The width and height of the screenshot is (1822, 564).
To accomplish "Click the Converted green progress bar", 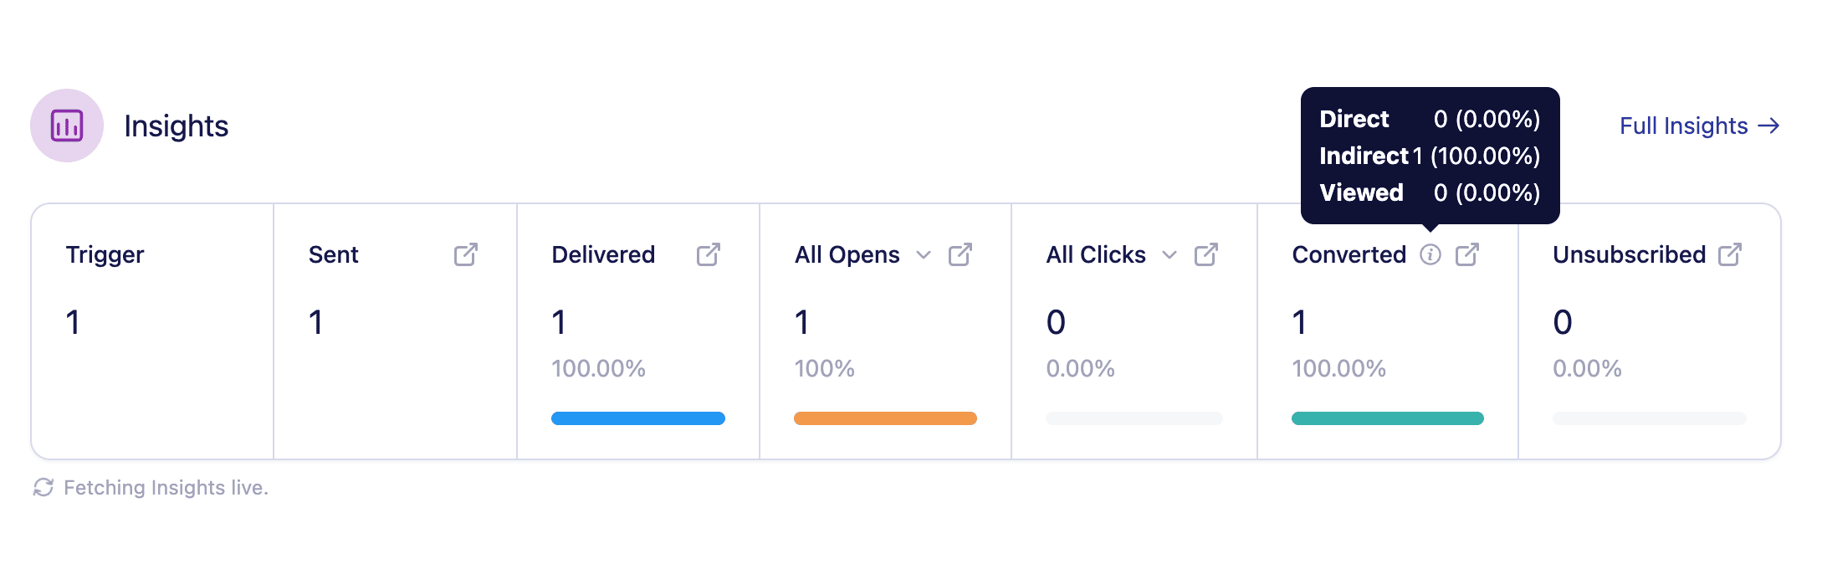I will 1387,418.
